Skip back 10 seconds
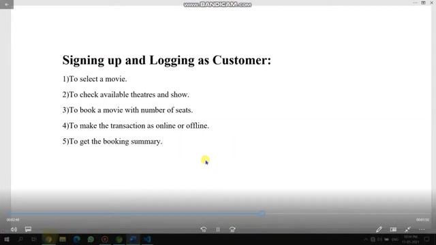The width and height of the screenshot is (436, 245). (204, 229)
